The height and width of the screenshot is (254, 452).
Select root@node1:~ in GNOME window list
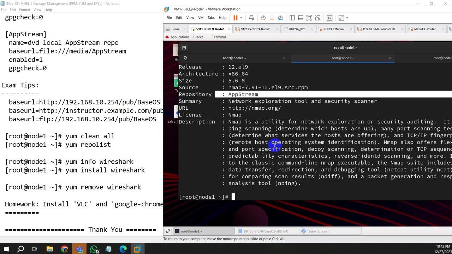tap(204, 231)
